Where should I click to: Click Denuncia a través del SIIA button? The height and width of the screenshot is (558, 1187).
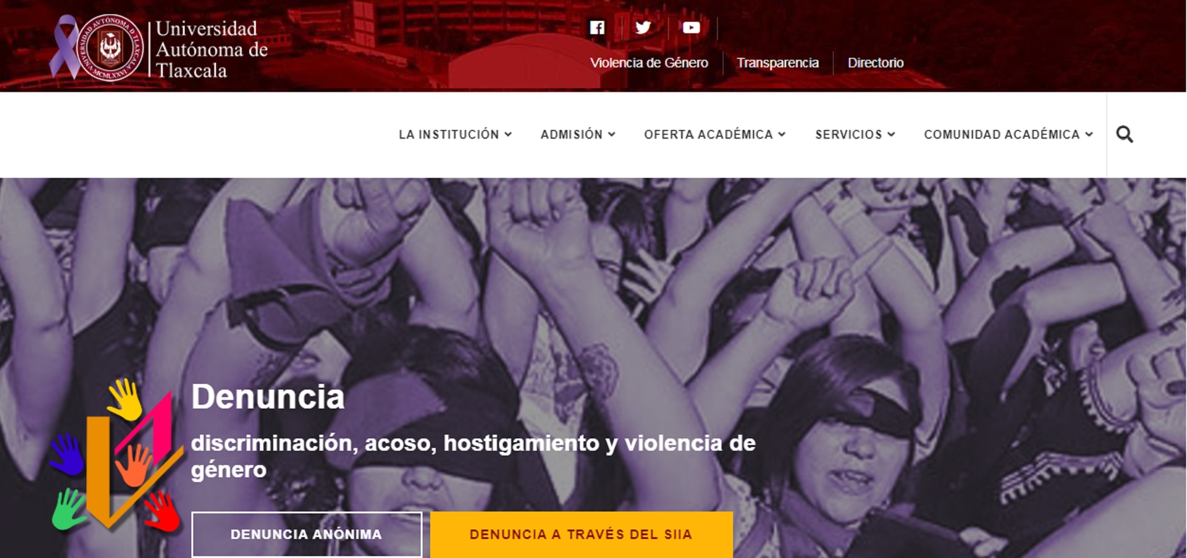coord(581,534)
